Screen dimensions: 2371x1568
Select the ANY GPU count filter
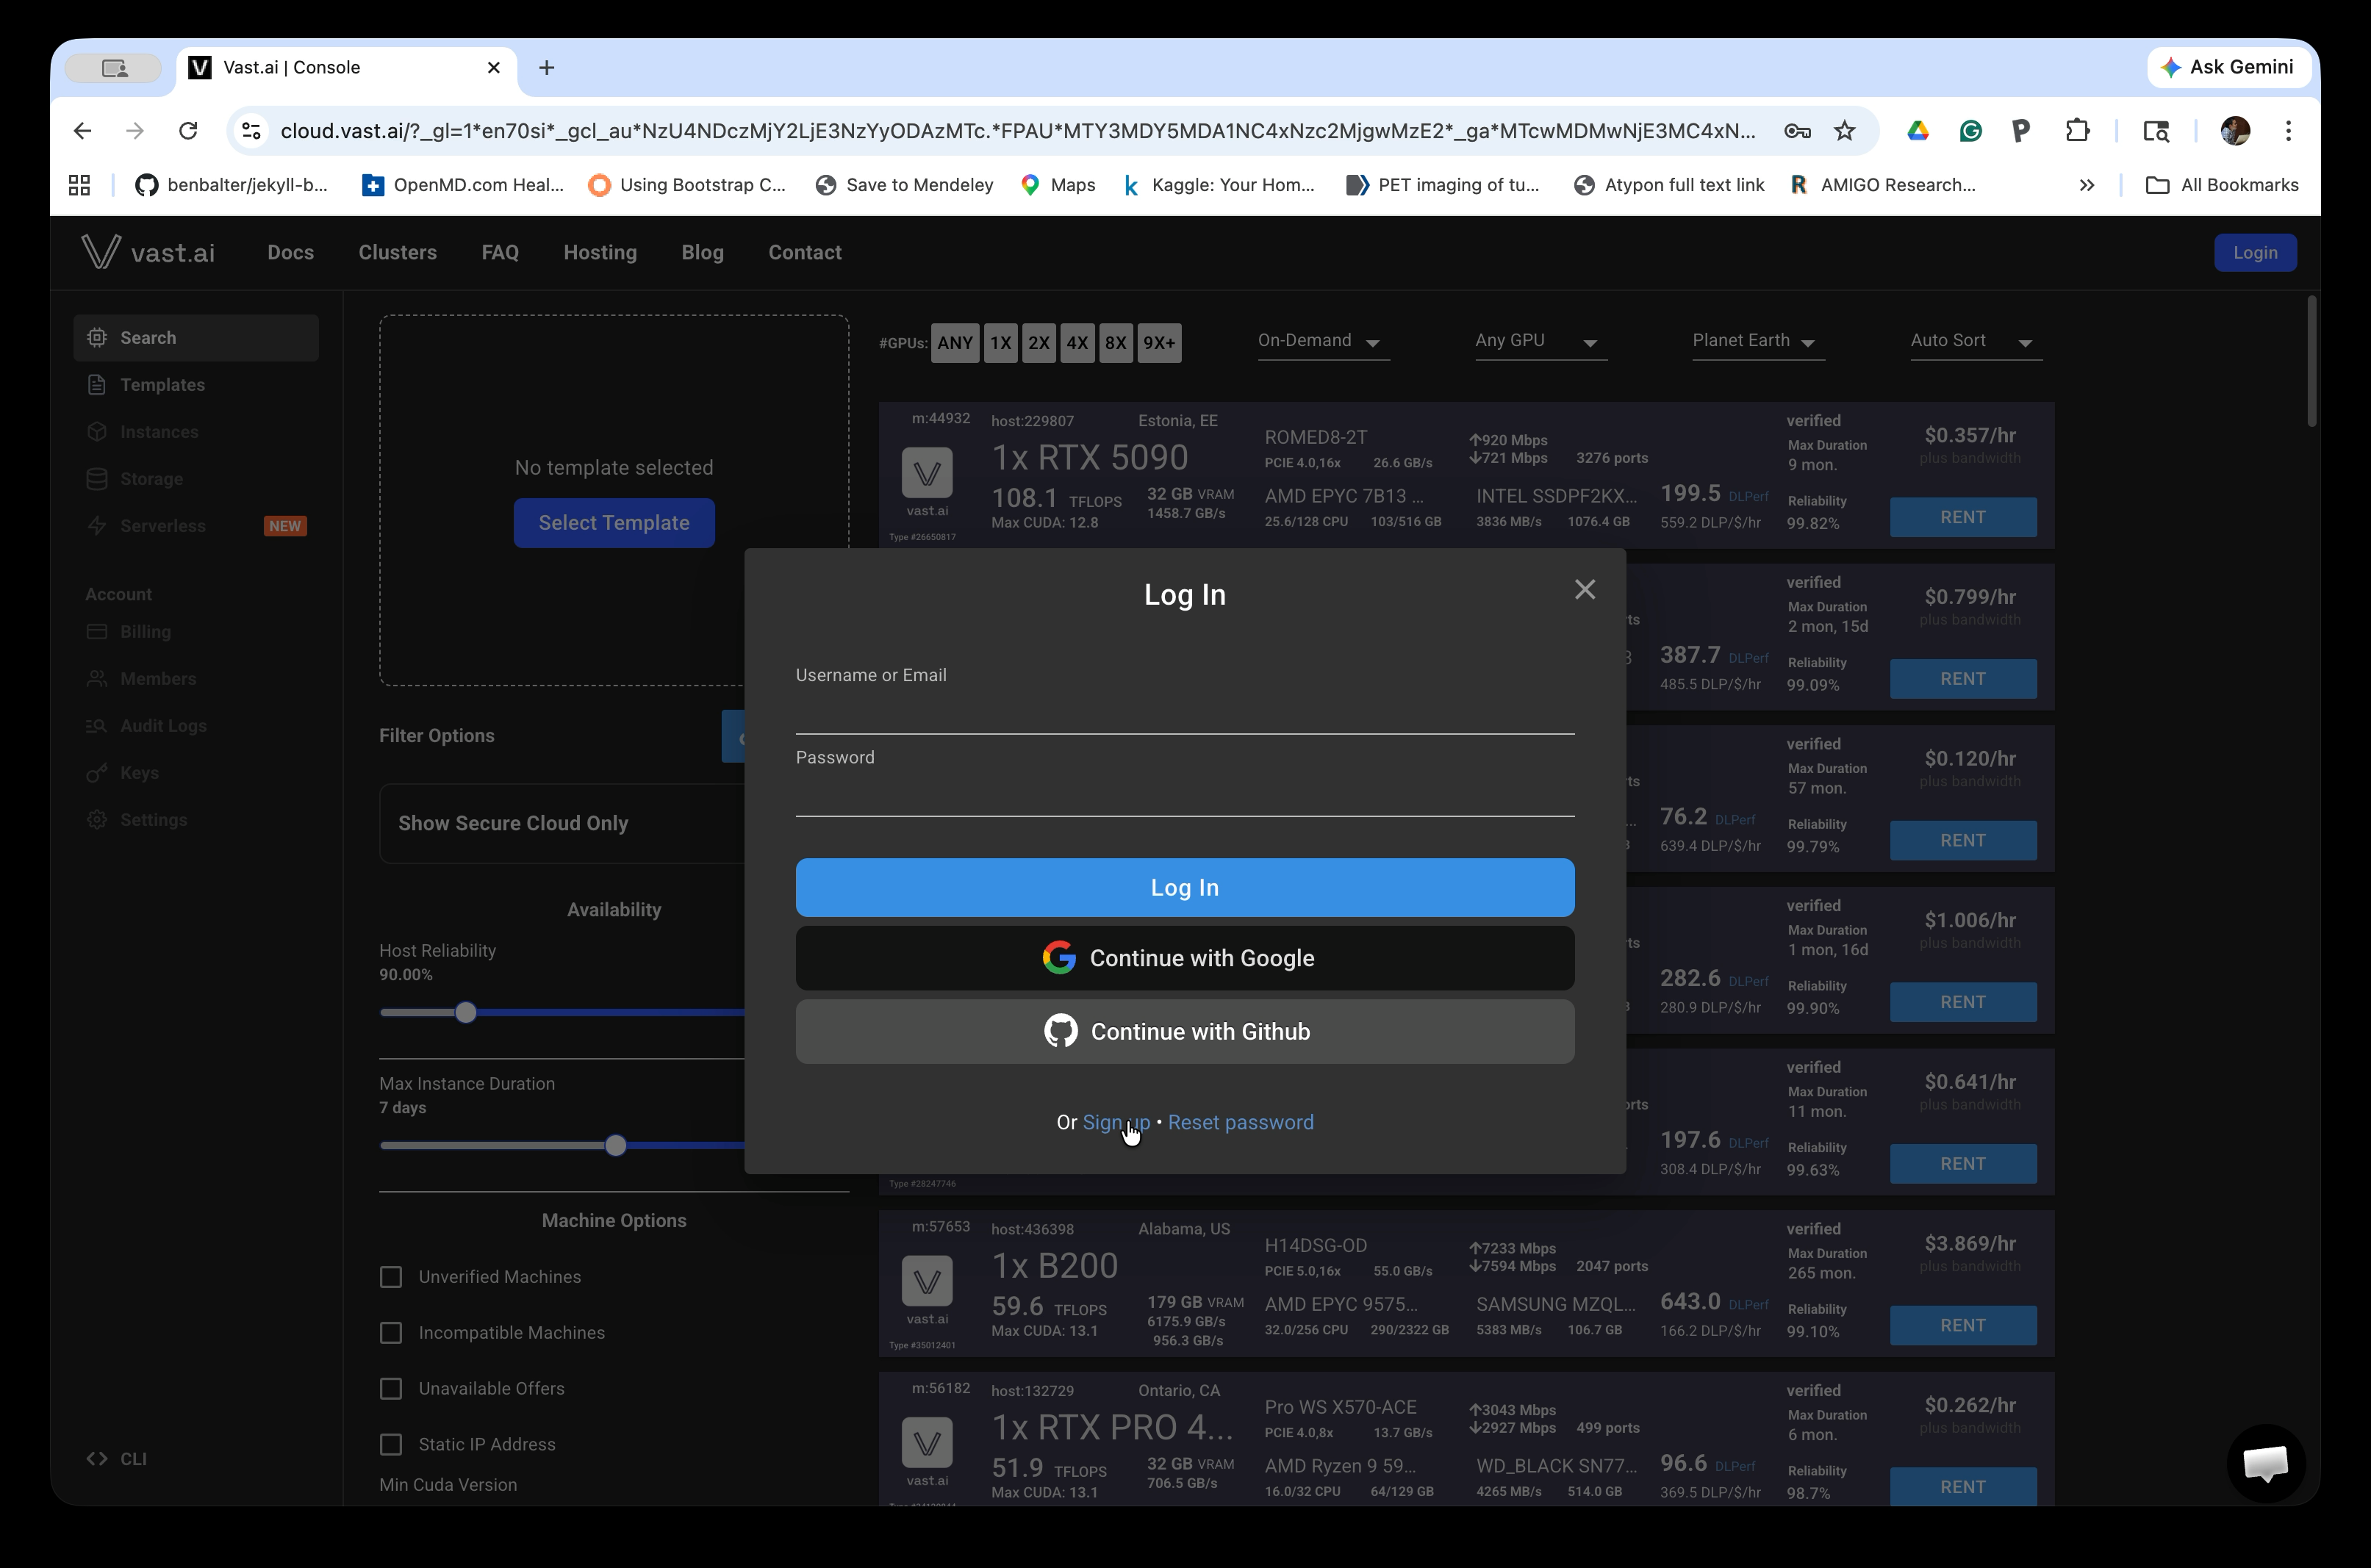click(955, 343)
